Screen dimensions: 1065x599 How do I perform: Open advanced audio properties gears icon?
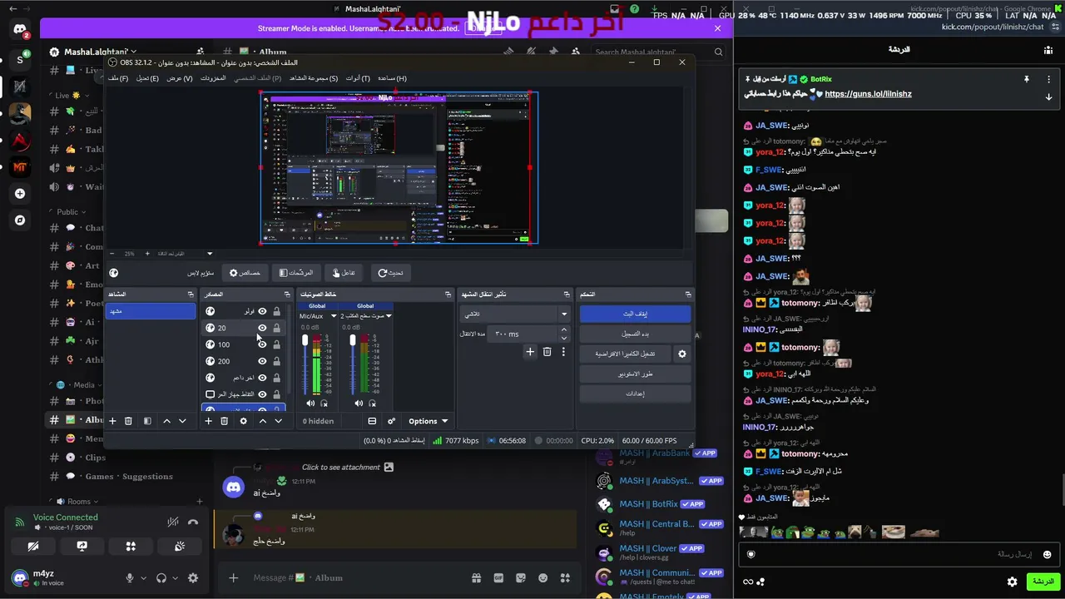[391, 421]
